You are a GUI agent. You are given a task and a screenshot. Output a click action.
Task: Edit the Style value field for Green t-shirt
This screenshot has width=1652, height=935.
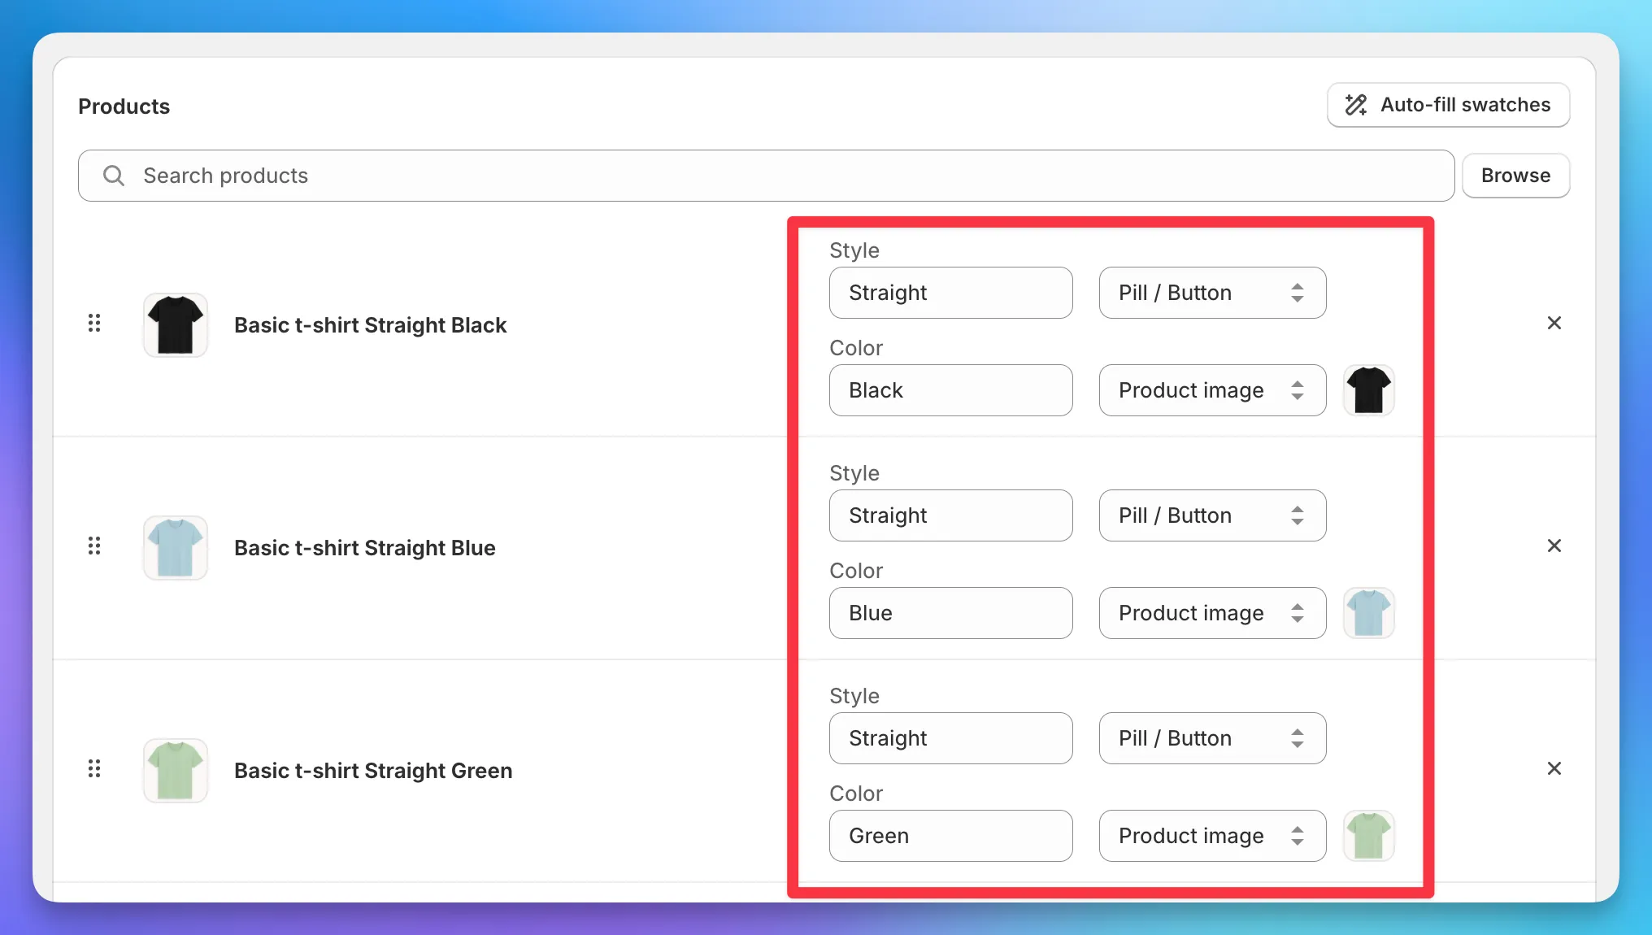point(951,738)
